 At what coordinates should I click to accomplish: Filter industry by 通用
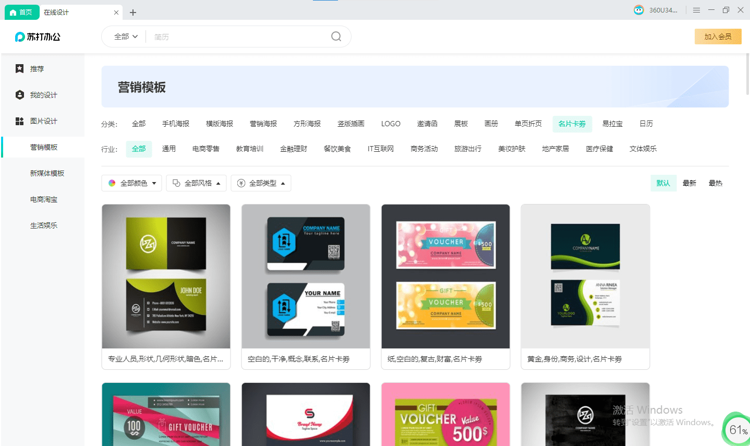169,149
